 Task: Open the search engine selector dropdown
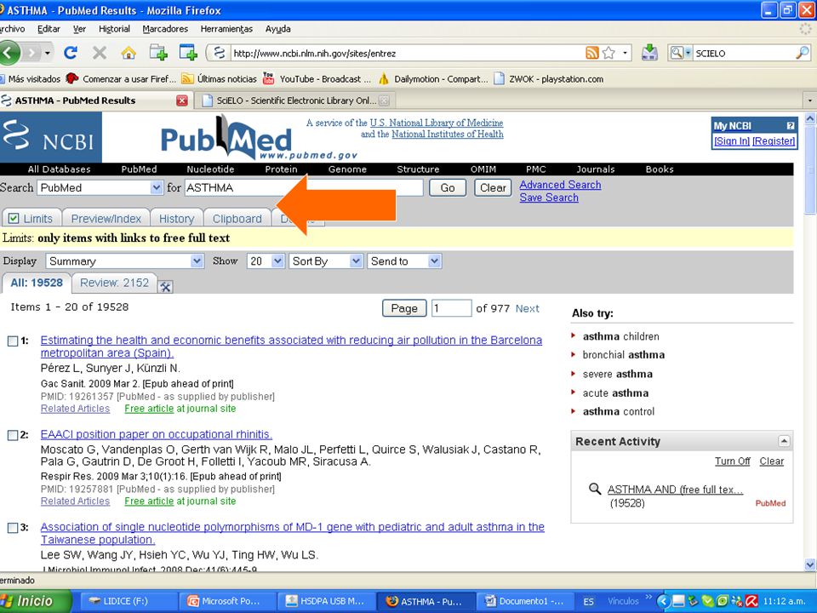[x=681, y=53]
